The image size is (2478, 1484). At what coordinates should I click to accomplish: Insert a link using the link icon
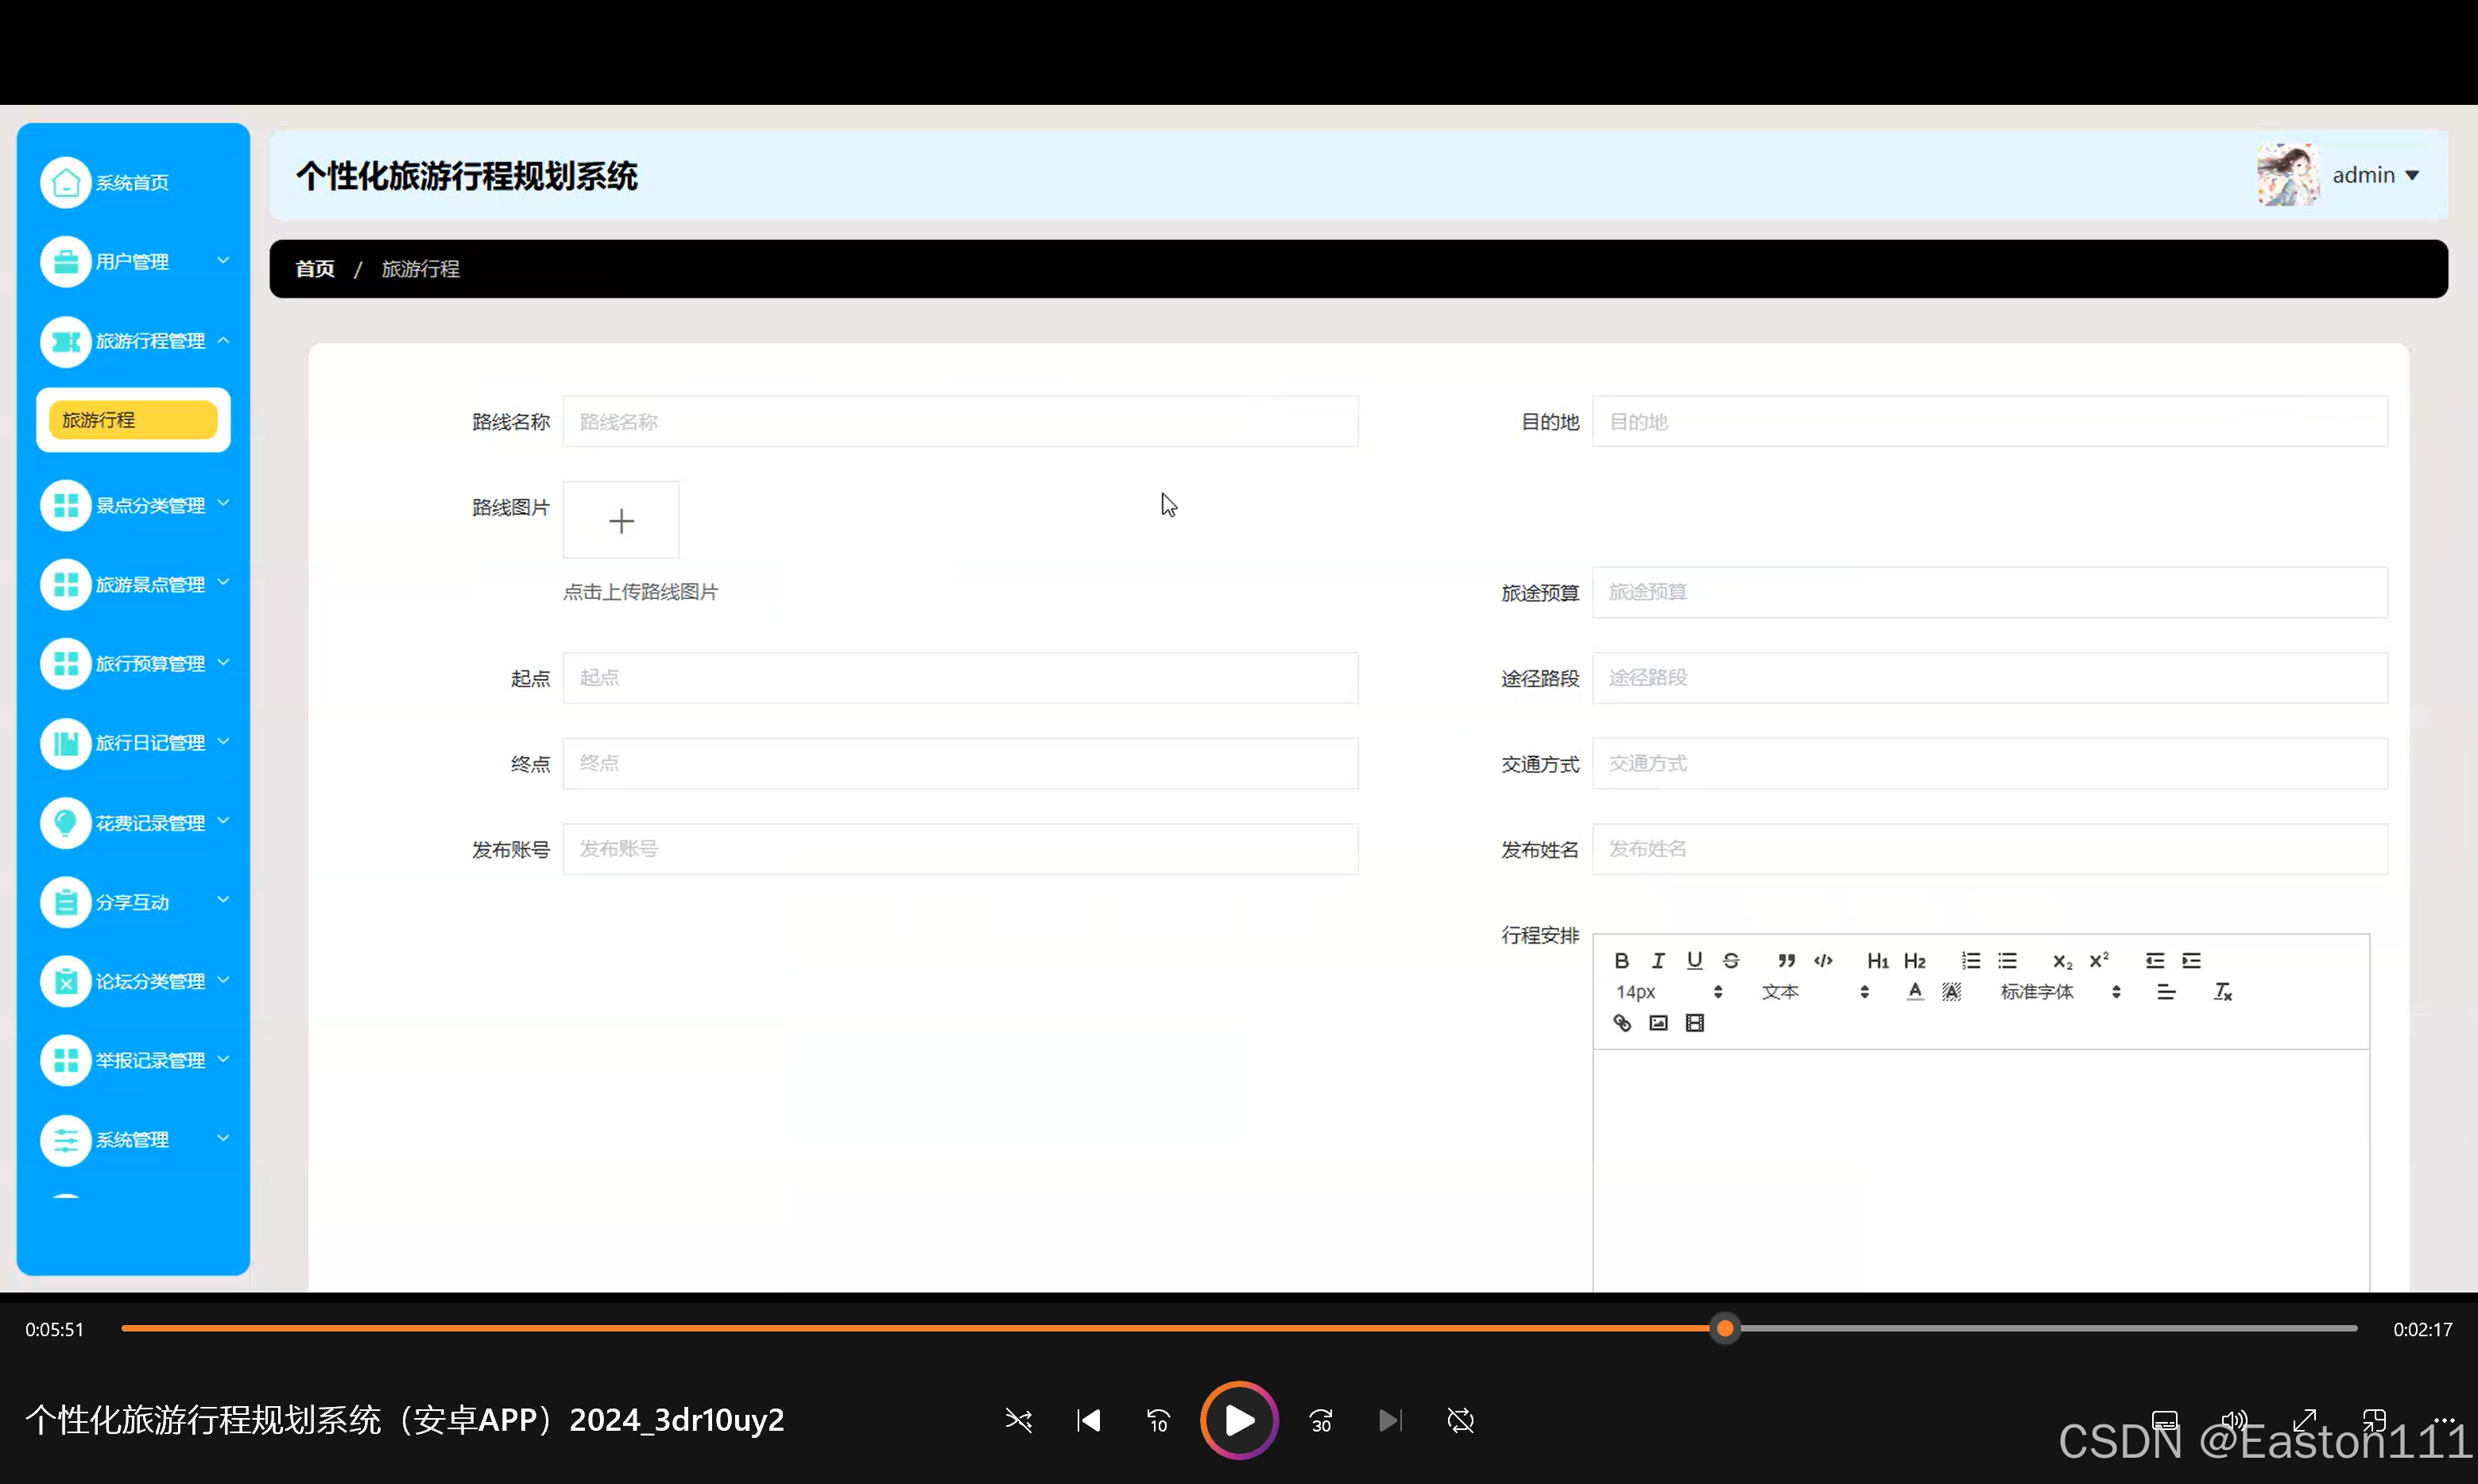pyautogui.click(x=1621, y=1023)
